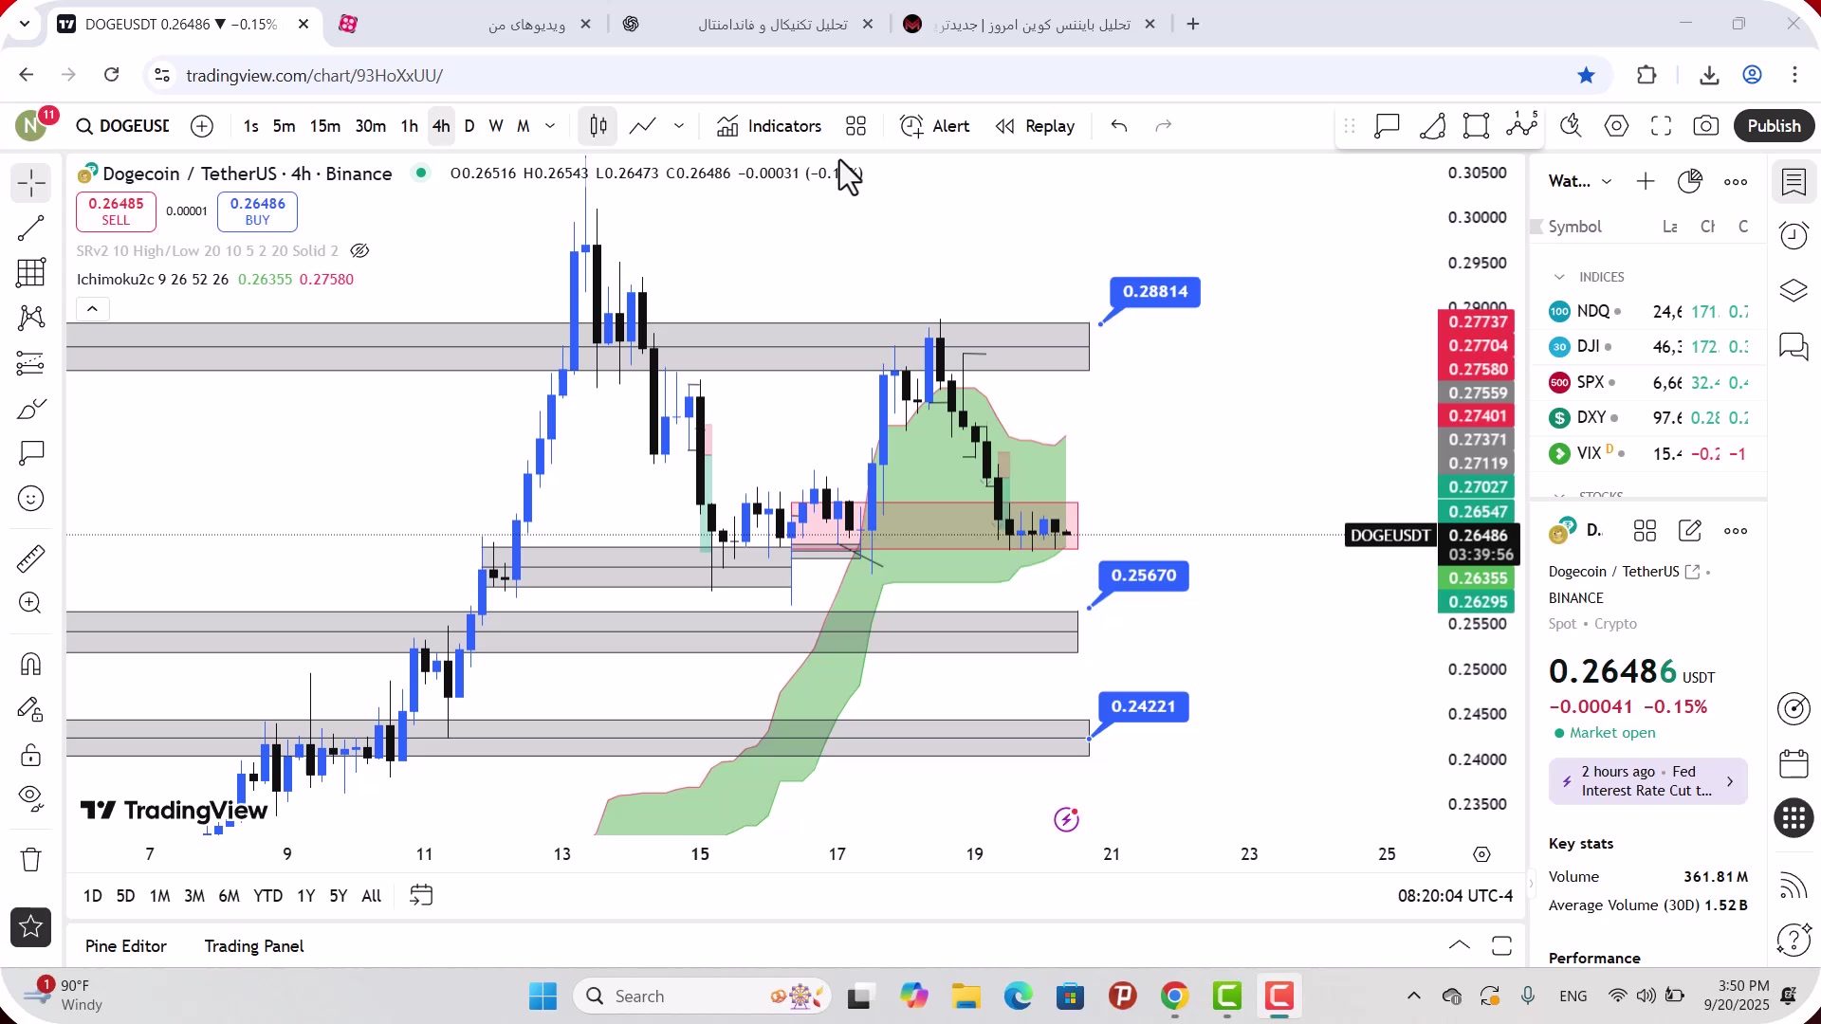The width and height of the screenshot is (1821, 1024).
Task: Add symbol to compare with plus icon
Action: click(202, 126)
